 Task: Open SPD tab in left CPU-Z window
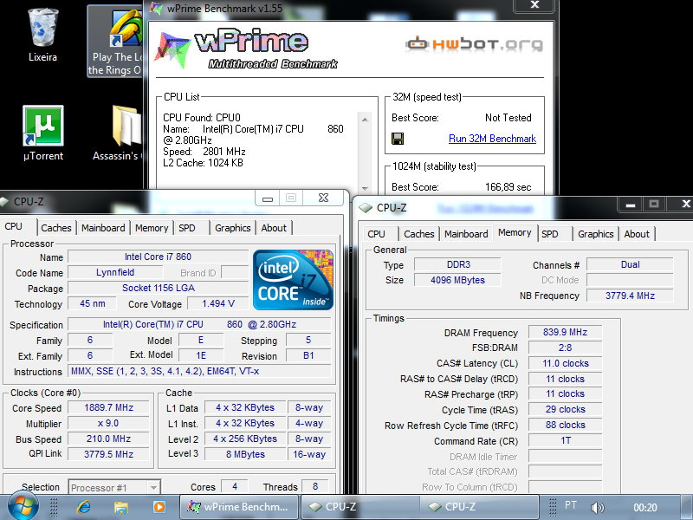(x=191, y=228)
